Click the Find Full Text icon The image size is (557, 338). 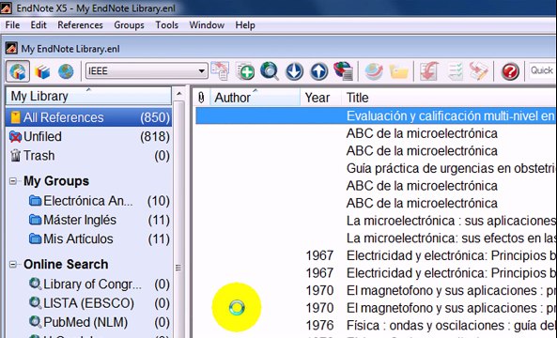(x=343, y=71)
